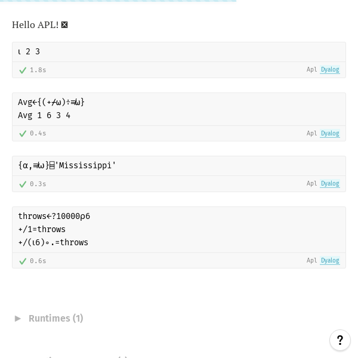358x358 pixels.
Task: Open the help question mark button
Action: pyautogui.click(x=340, y=340)
